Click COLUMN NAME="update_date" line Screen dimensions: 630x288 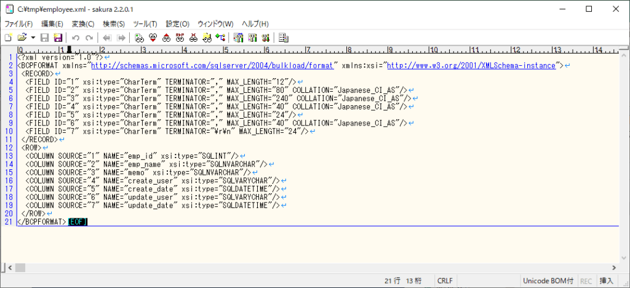click(x=153, y=205)
